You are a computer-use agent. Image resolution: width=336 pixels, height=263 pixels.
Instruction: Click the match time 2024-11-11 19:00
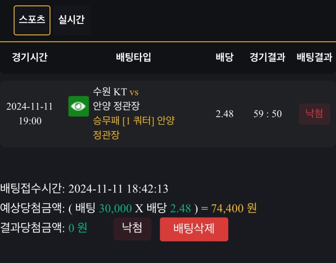tap(29, 113)
